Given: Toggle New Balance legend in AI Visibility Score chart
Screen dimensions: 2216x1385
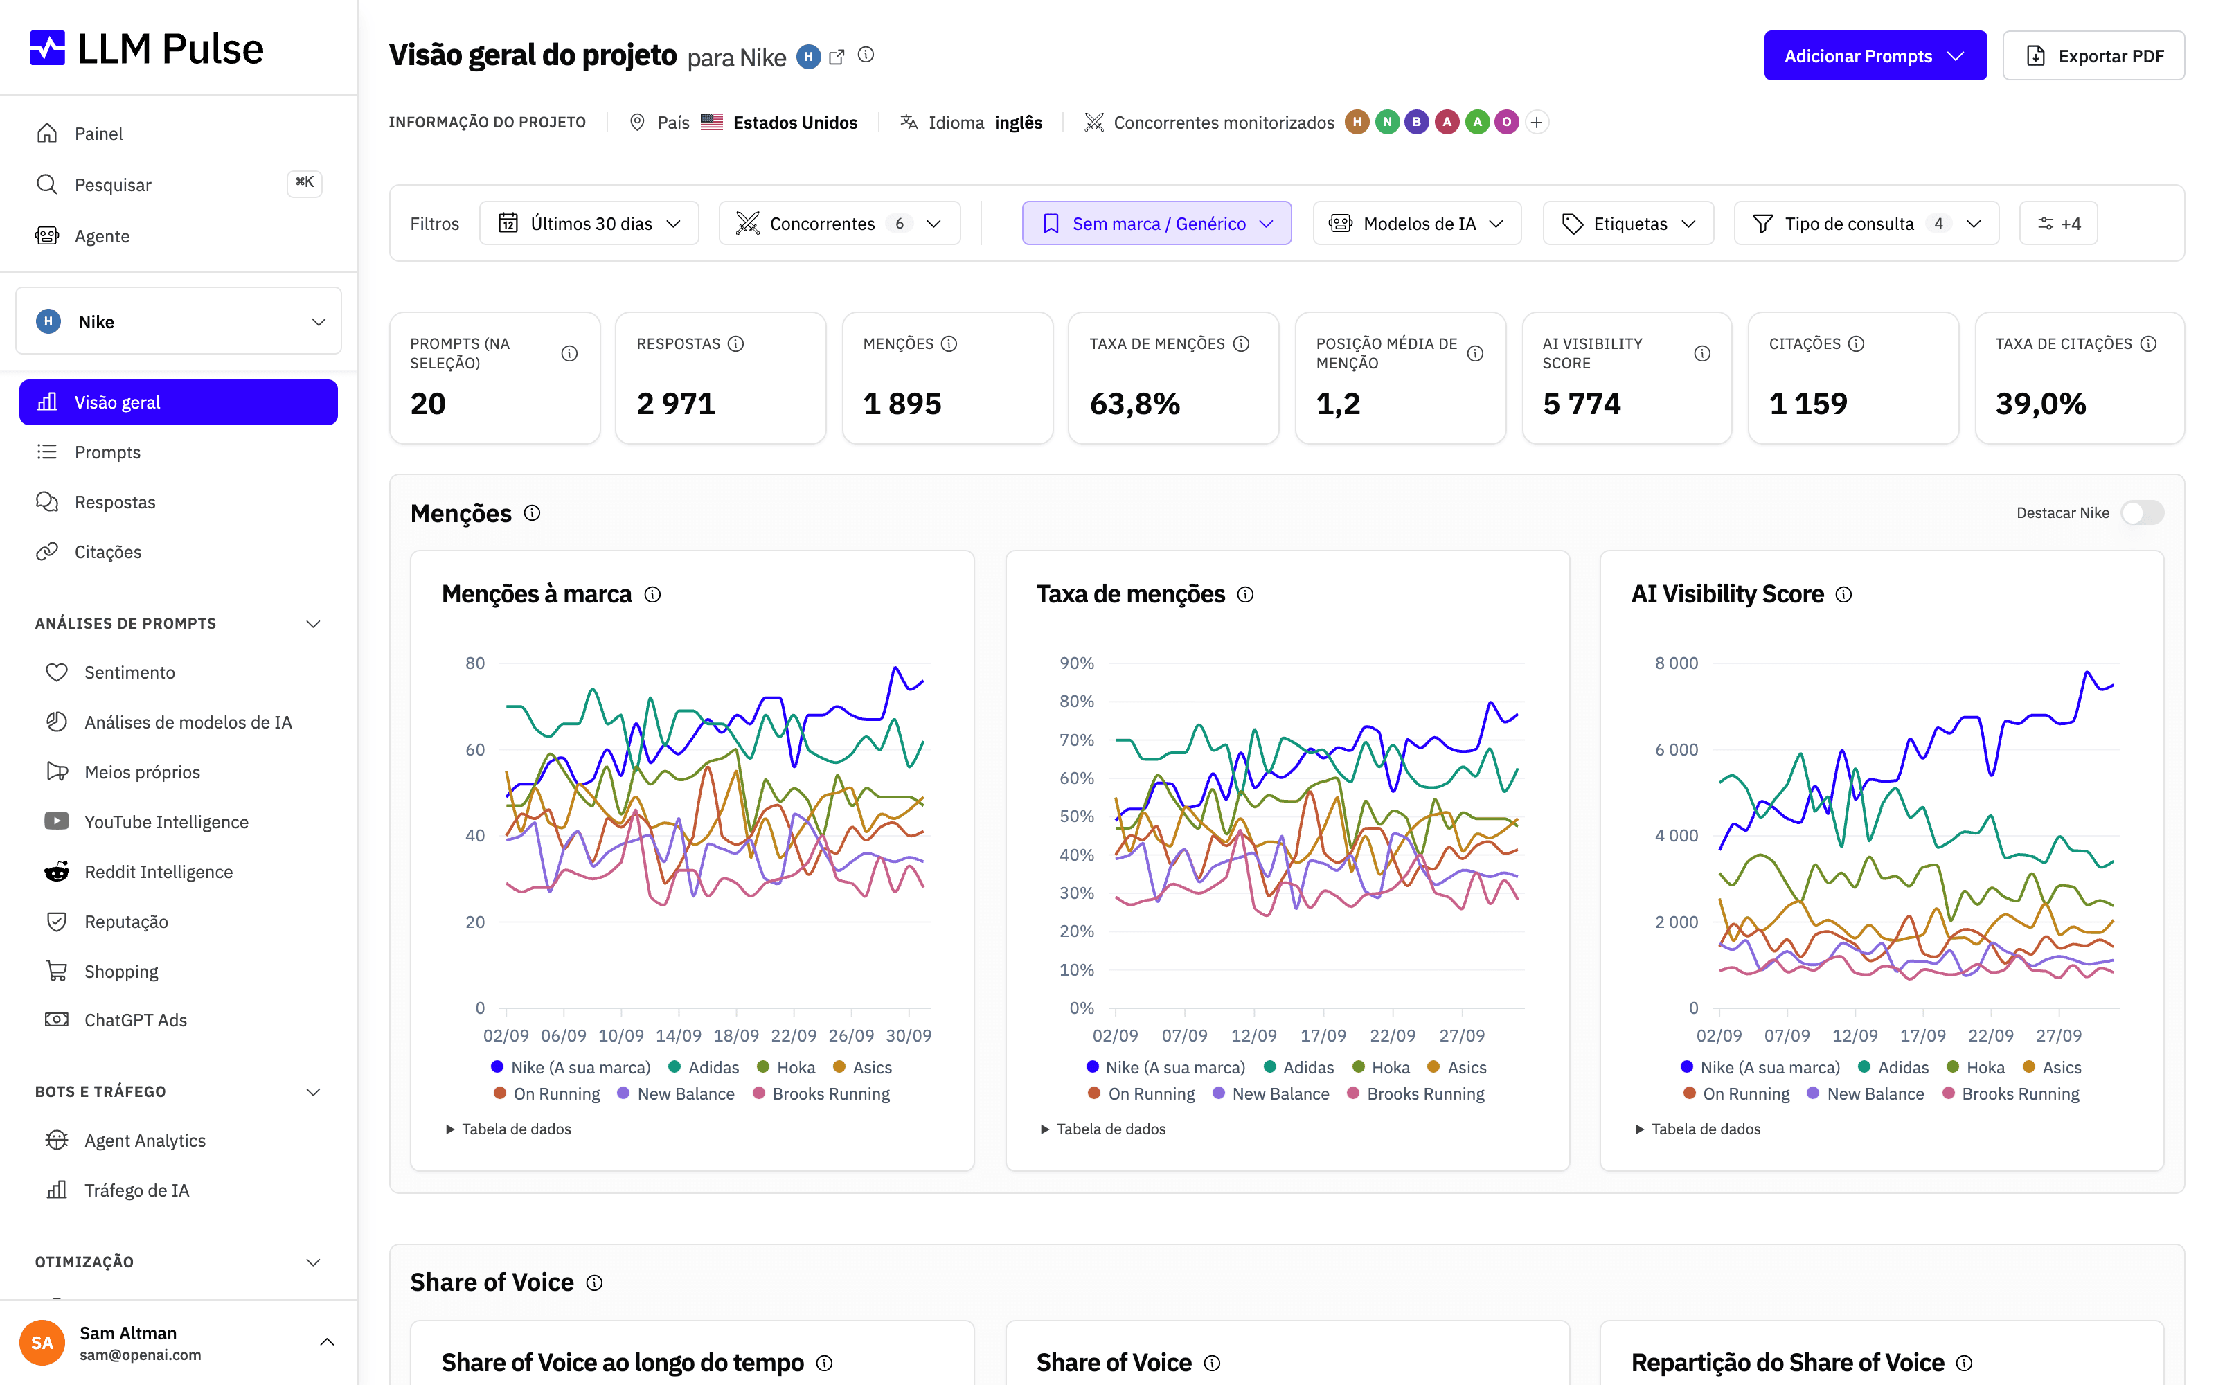Looking at the screenshot, I should click(x=1866, y=1093).
